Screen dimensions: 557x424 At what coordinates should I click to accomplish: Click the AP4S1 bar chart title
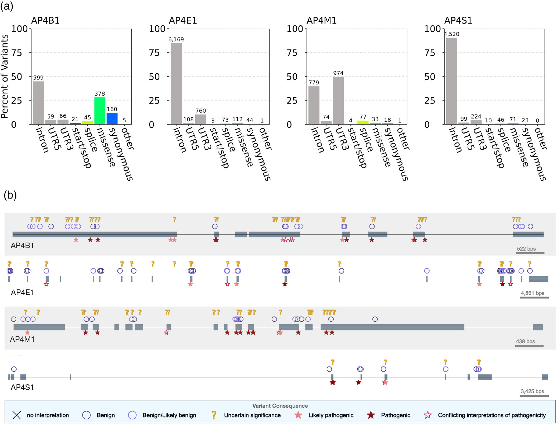(x=458, y=20)
